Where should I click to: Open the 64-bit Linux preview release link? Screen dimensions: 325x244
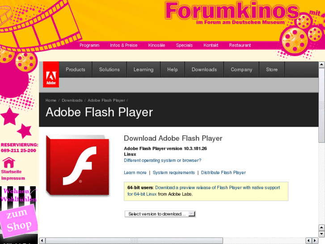203,191
